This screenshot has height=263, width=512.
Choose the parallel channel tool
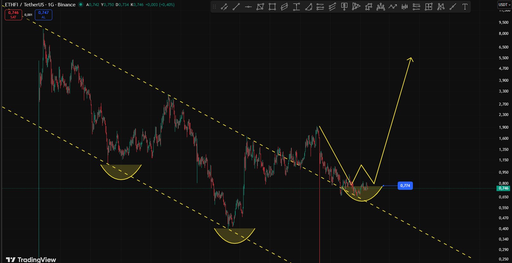[332, 7]
